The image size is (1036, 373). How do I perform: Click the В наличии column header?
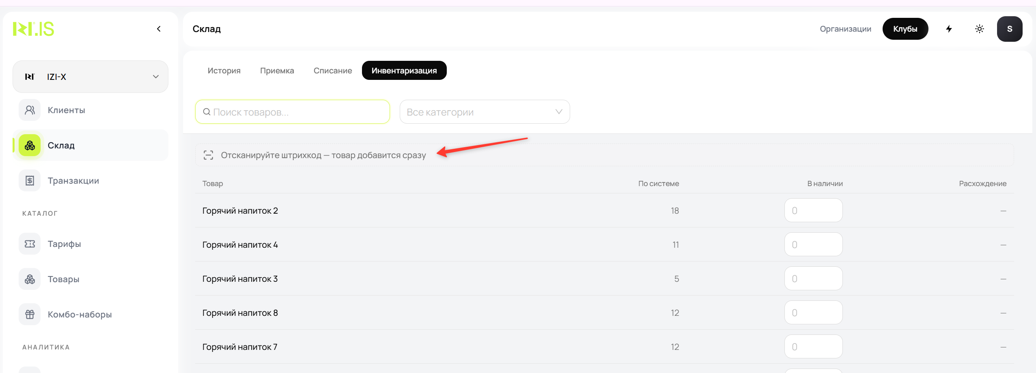[825, 184]
